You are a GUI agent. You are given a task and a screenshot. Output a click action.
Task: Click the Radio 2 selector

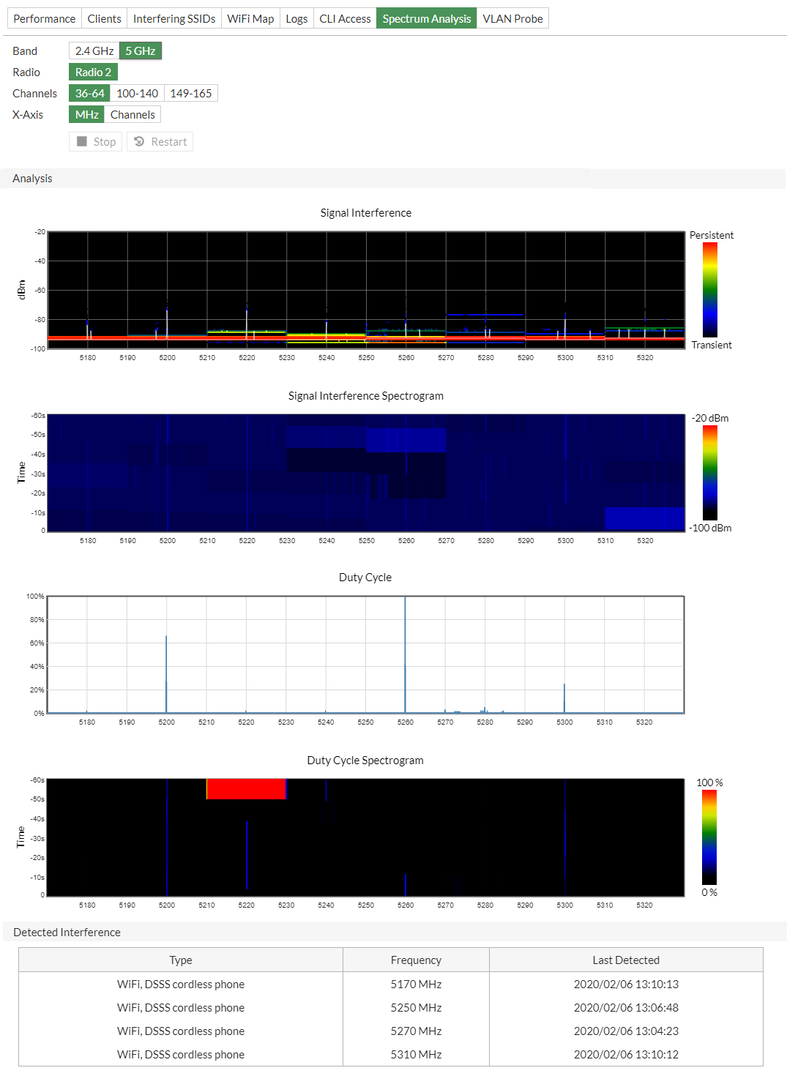(x=93, y=72)
